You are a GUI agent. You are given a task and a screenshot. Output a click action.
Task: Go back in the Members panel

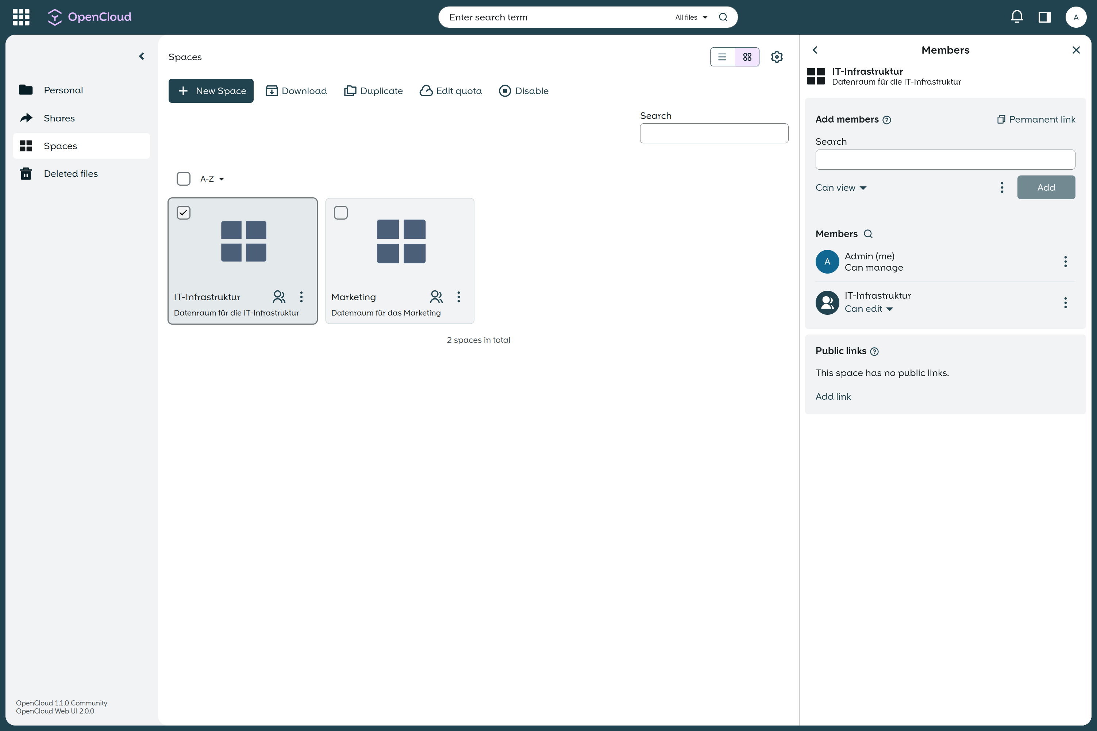click(x=815, y=50)
